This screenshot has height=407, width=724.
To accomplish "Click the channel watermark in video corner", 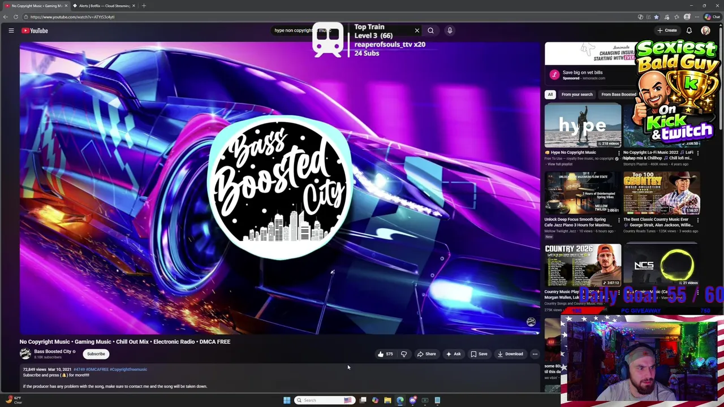I will pos(531,322).
